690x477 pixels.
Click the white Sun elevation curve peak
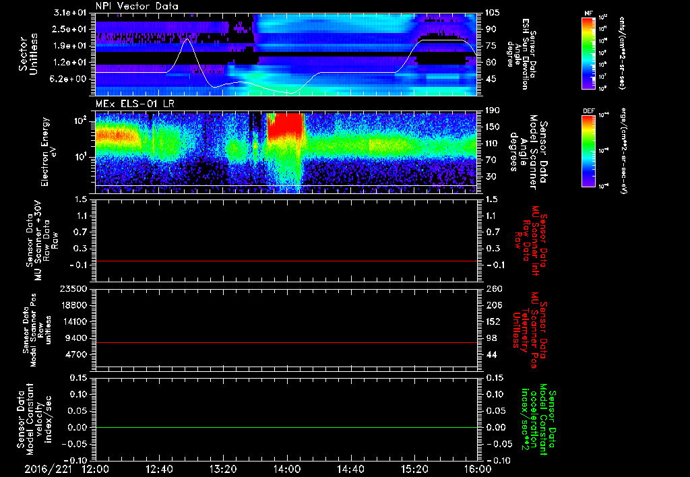(187, 40)
